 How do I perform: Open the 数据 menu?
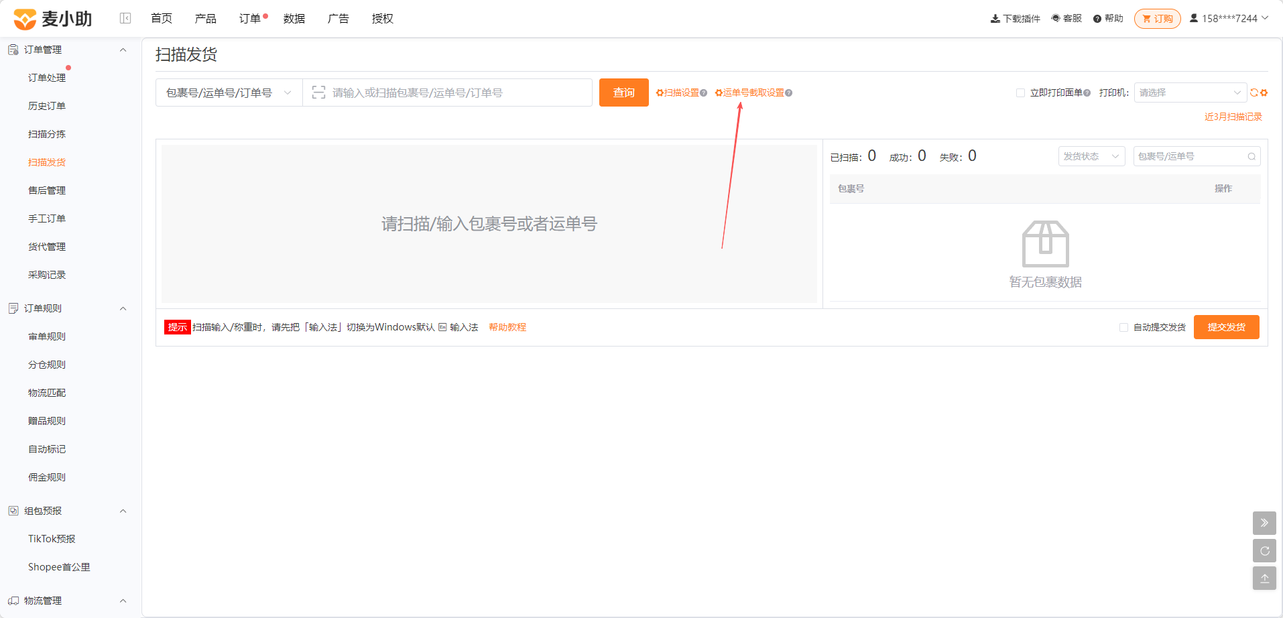(294, 19)
